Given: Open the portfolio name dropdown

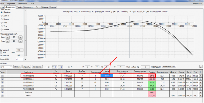Looking at the screenshot, I should pos(11,67).
